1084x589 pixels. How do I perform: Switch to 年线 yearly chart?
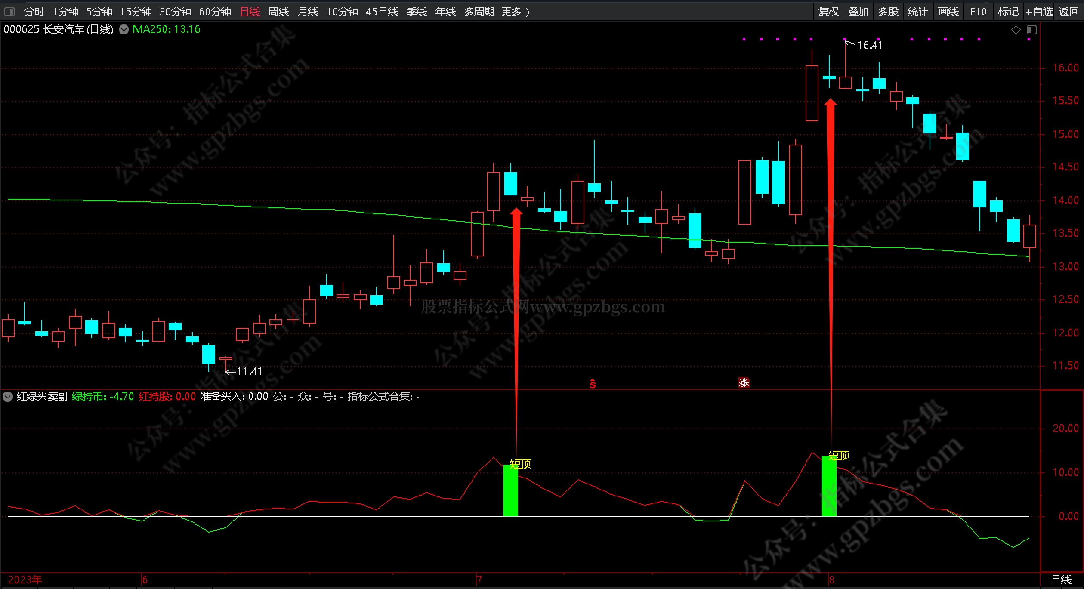tap(446, 12)
